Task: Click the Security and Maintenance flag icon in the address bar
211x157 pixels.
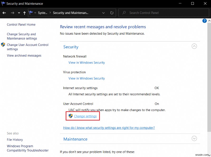Action: pos(31,13)
